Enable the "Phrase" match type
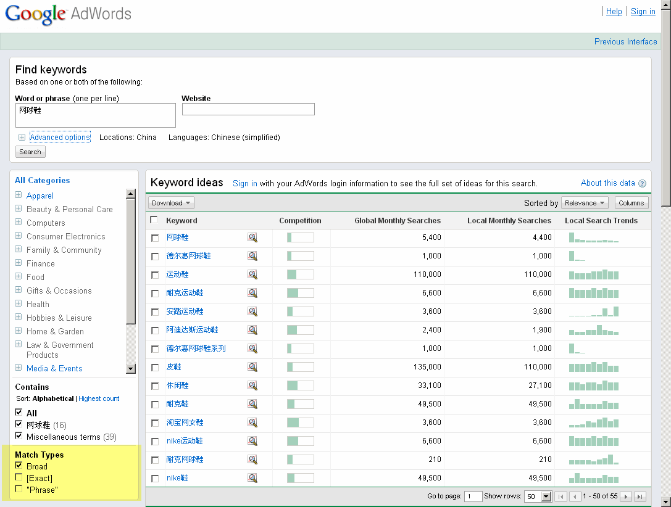The image size is (671, 507). (x=19, y=488)
